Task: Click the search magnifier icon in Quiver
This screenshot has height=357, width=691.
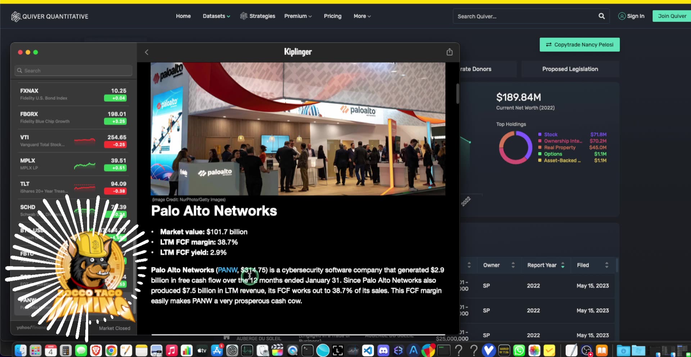Action: [x=601, y=16]
